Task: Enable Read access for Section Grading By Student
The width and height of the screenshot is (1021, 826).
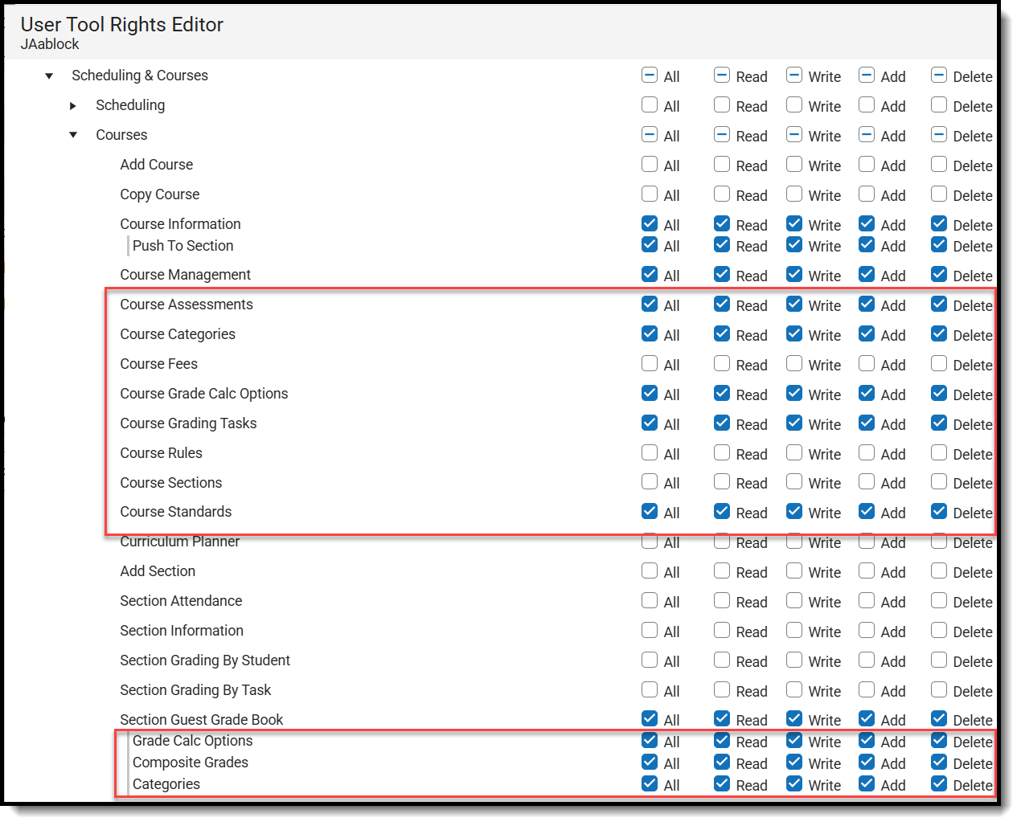Action: point(721,660)
